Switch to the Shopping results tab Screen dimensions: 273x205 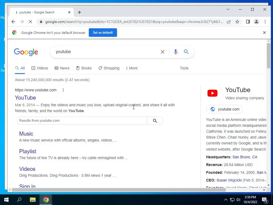109,68
